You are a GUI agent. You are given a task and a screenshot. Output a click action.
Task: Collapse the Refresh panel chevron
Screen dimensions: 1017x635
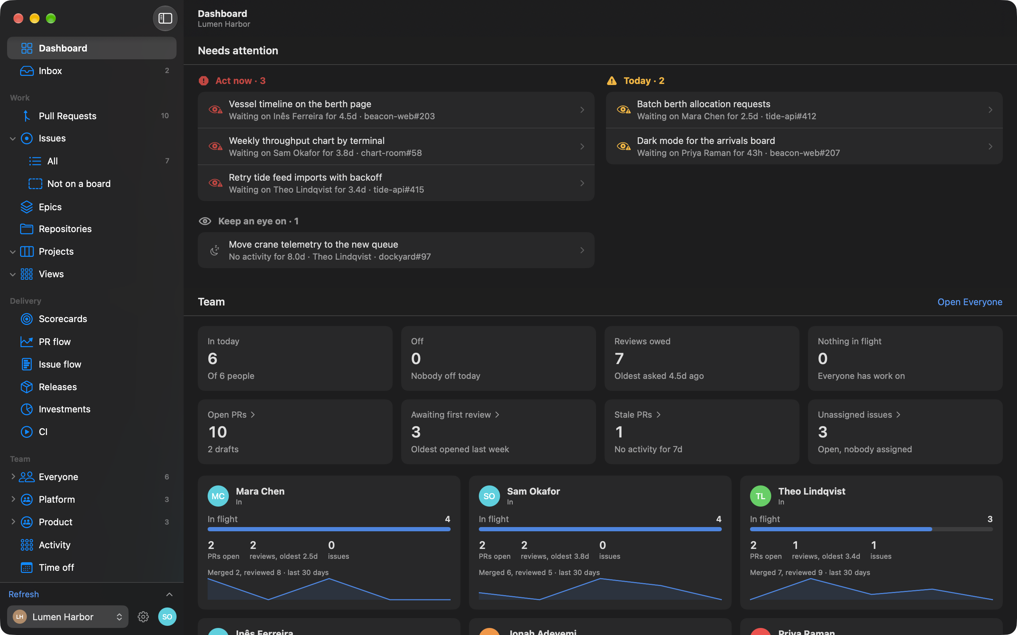pos(169,594)
